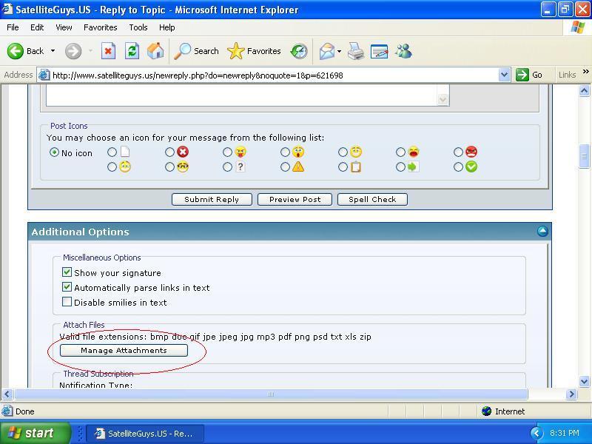The image size is (592, 444).
Task: Open the Search pane from toolbar
Action: [x=196, y=51]
